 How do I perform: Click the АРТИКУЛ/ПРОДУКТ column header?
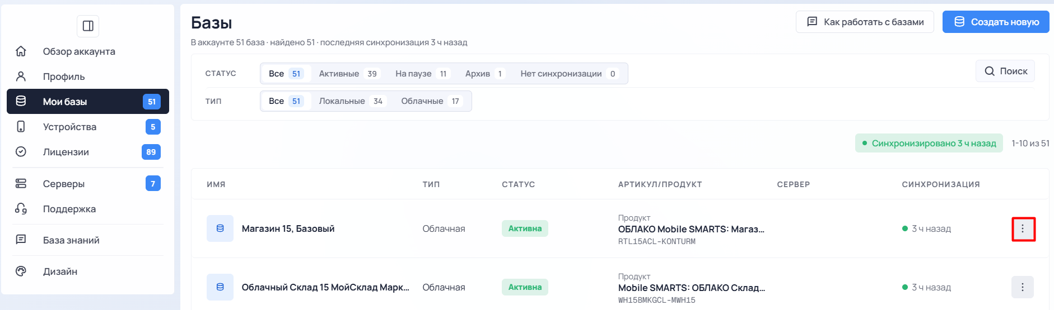coord(660,184)
